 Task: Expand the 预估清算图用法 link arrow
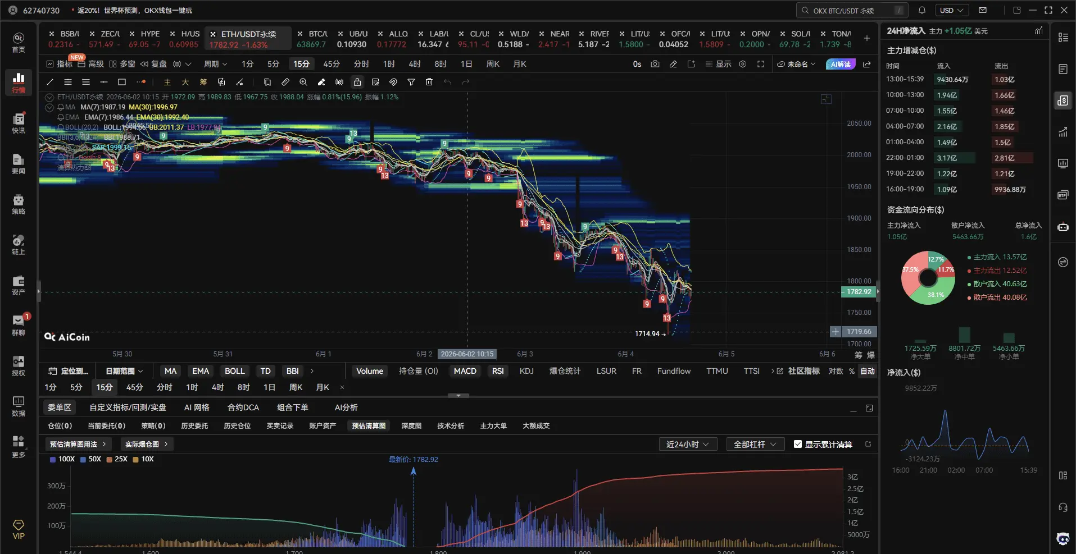pos(105,444)
